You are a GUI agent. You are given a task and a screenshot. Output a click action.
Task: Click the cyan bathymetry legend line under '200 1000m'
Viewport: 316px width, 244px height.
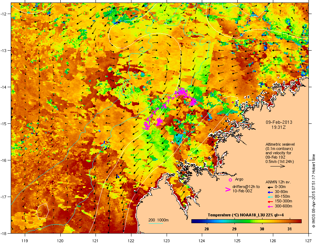pos(156,223)
